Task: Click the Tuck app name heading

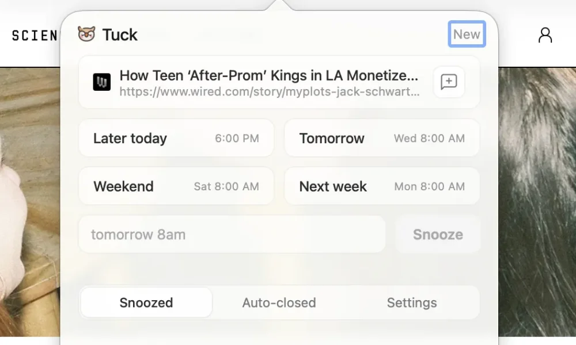Action: click(x=120, y=35)
